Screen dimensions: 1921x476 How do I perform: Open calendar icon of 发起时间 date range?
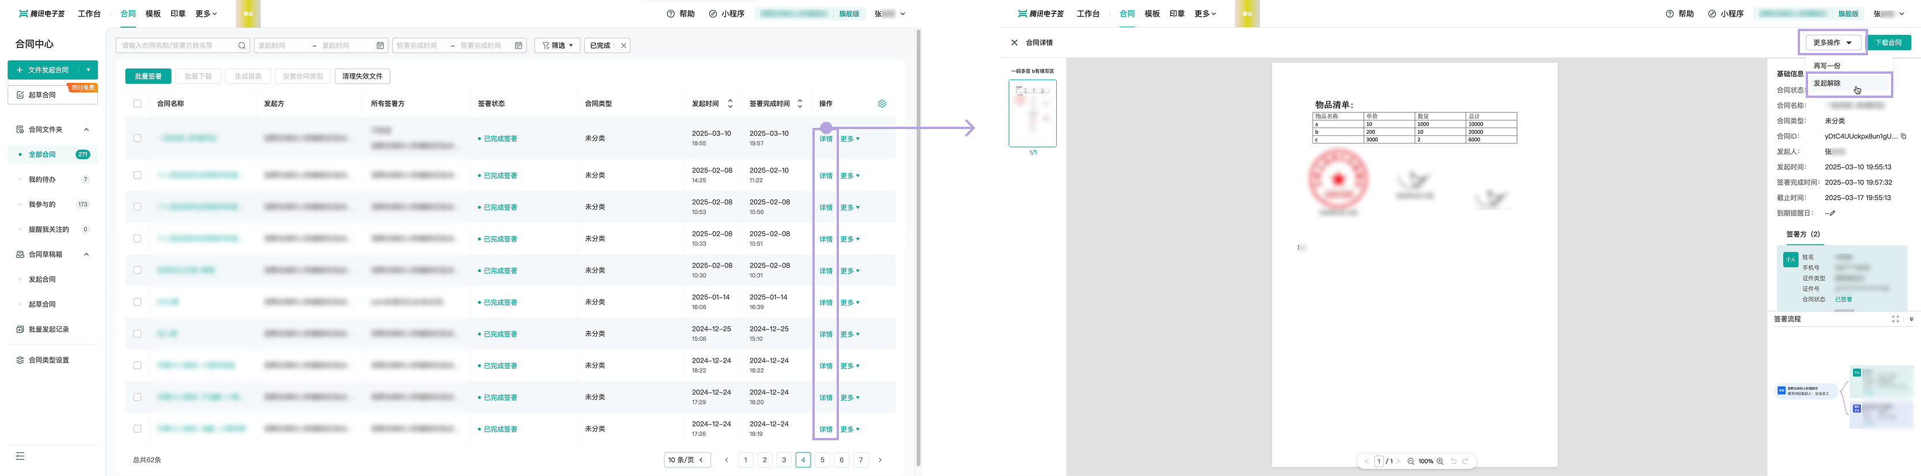coord(380,46)
